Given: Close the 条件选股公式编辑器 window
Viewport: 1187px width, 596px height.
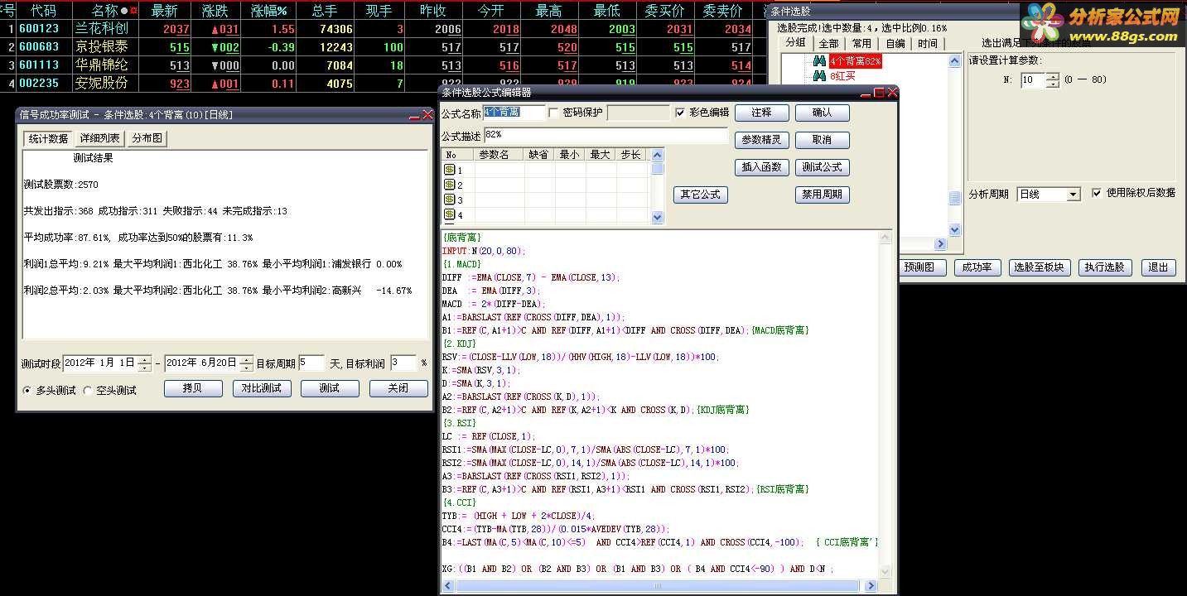Looking at the screenshot, I should (x=892, y=93).
